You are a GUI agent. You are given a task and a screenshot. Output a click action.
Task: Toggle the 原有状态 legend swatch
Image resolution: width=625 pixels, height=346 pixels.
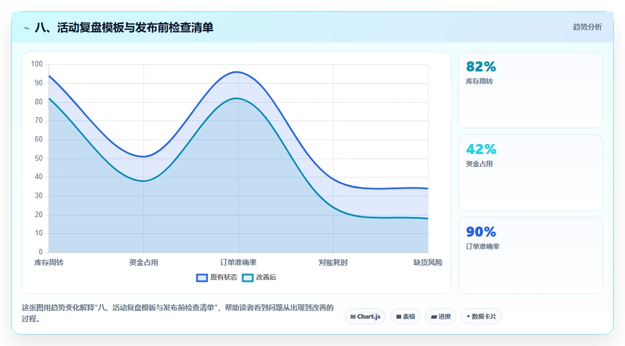pos(201,277)
